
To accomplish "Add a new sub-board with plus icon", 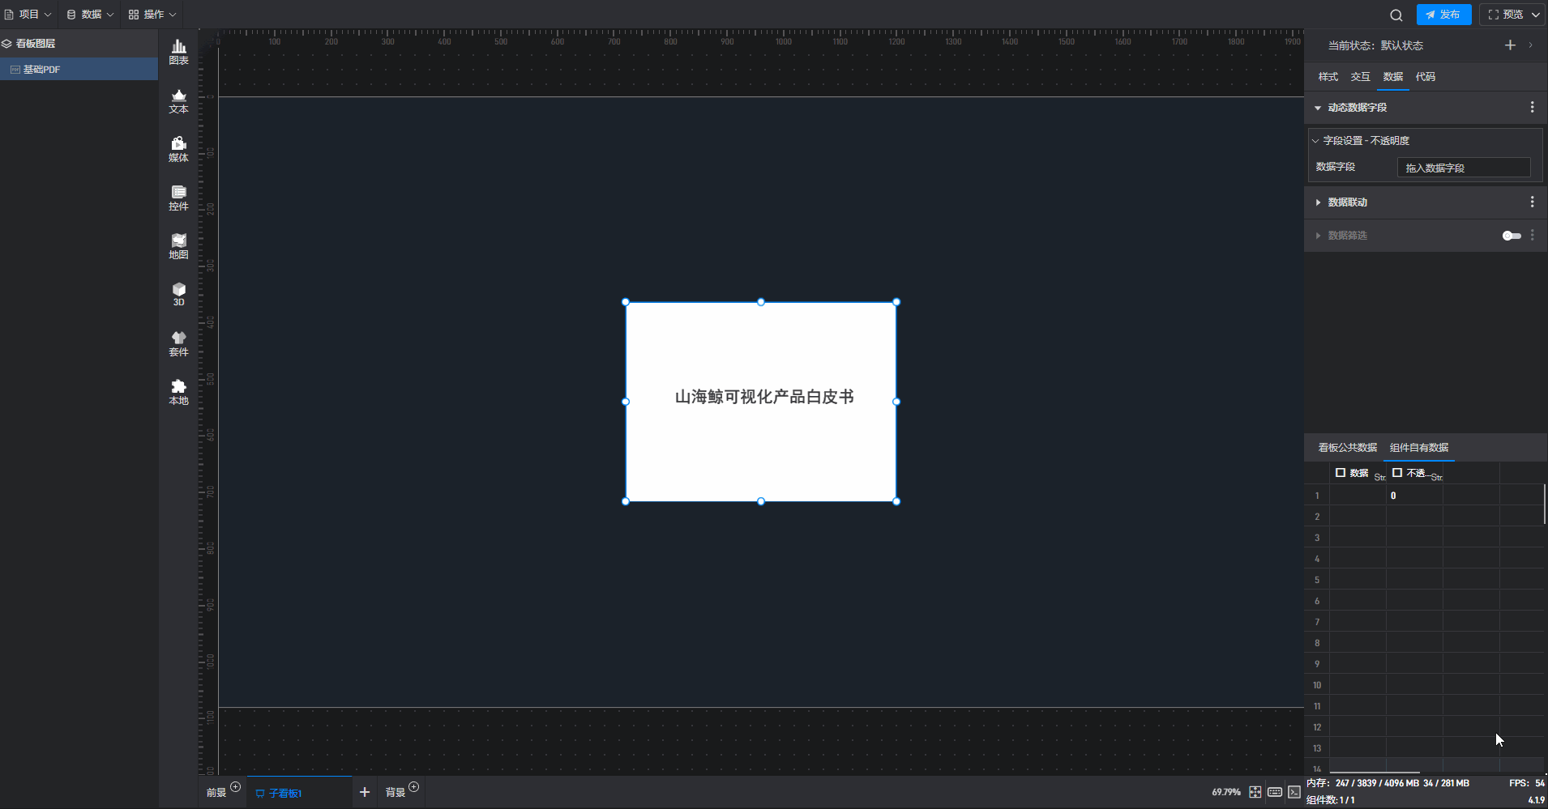I will click(x=365, y=792).
